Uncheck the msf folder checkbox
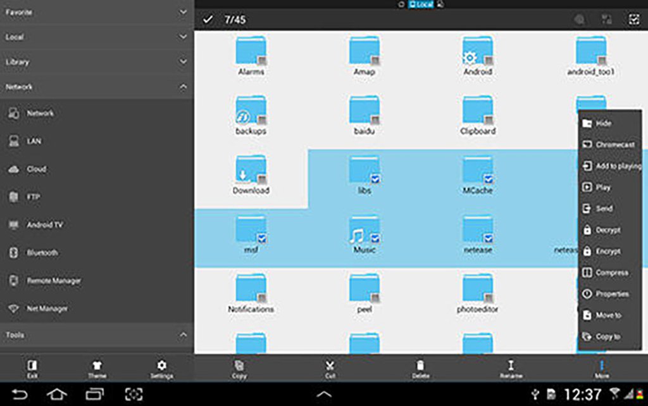Image resolution: width=648 pixels, height=406 pixels. point(262,239)
